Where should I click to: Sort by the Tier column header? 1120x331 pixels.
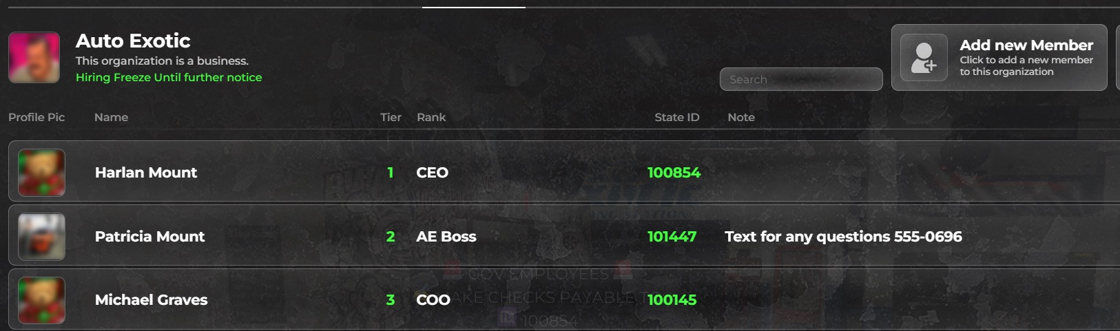[x=391, y=117]
